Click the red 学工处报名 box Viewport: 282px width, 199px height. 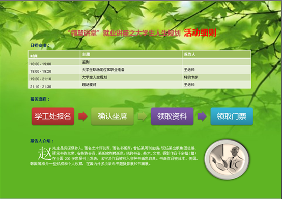[x=53, y=116]
